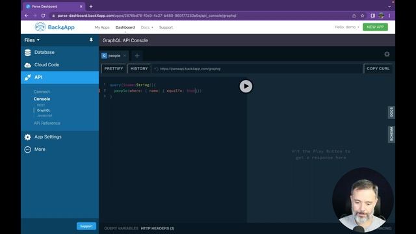Open Chrome three-dot menu

pyautogui.click(x=389, y=16)
